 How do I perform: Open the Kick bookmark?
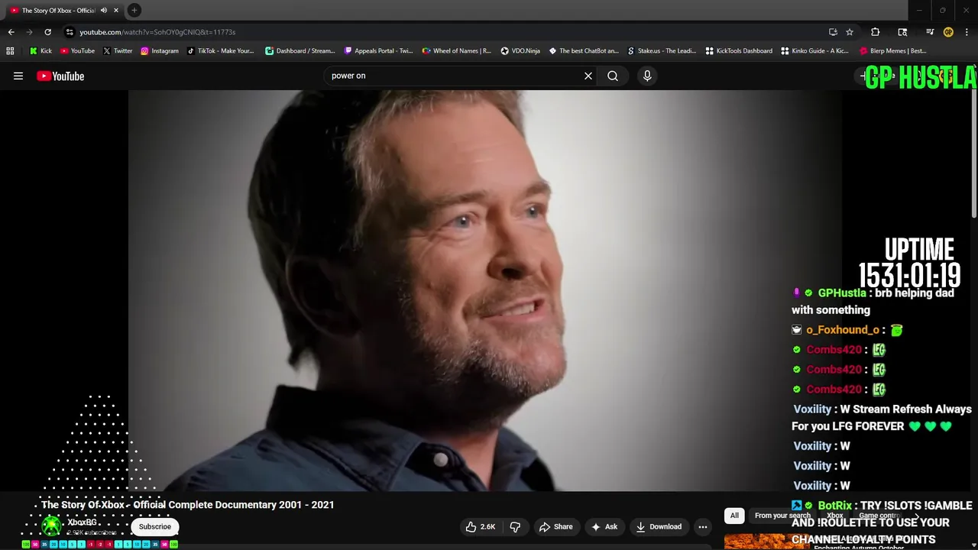tap(40, 51)
